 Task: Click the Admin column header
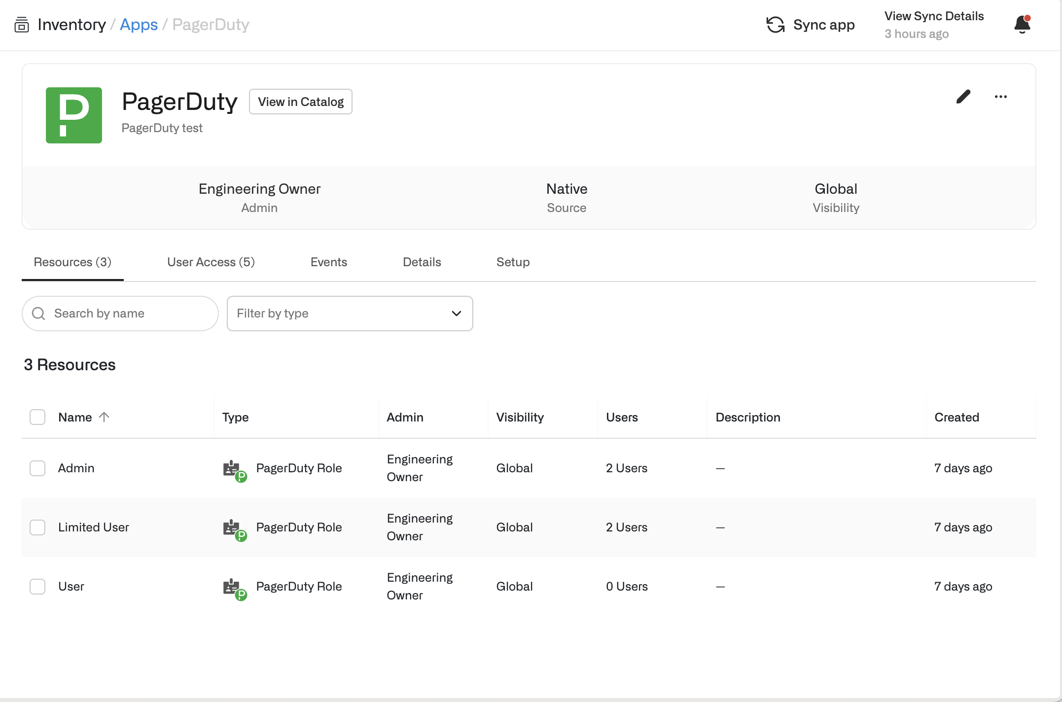click(x=405, y=417)
